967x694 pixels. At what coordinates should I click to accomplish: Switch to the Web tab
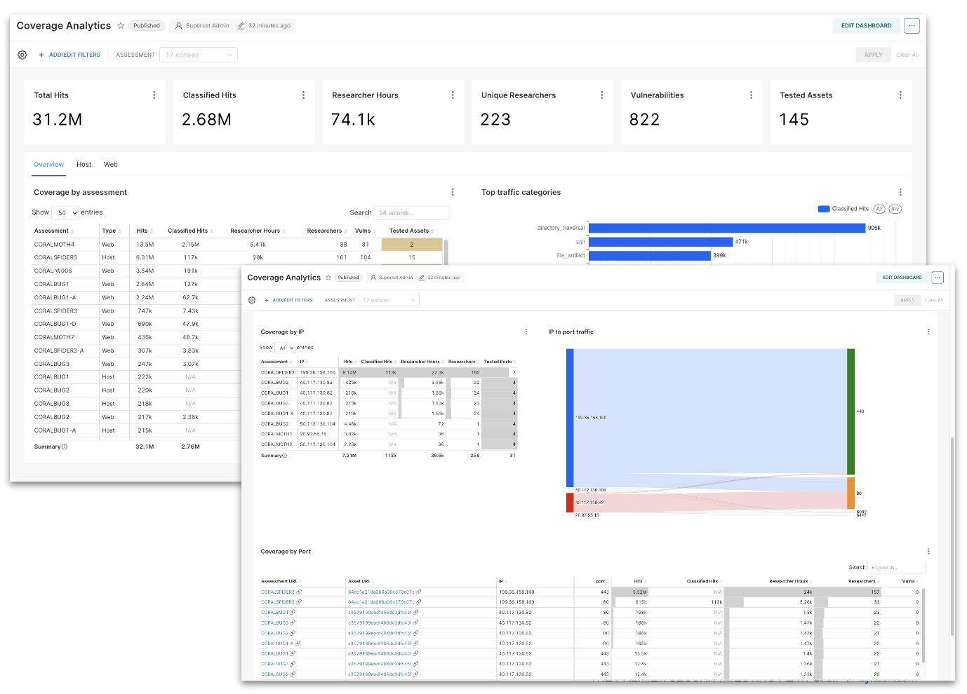(111, 165)
